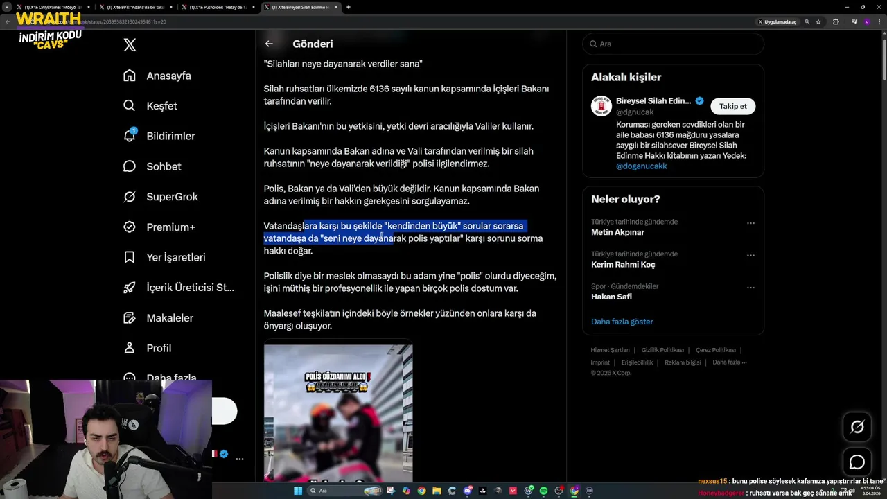Open the browser extensions puzzle icon
Viewport: 887px width, 499px height.
(x=836, y=22)
